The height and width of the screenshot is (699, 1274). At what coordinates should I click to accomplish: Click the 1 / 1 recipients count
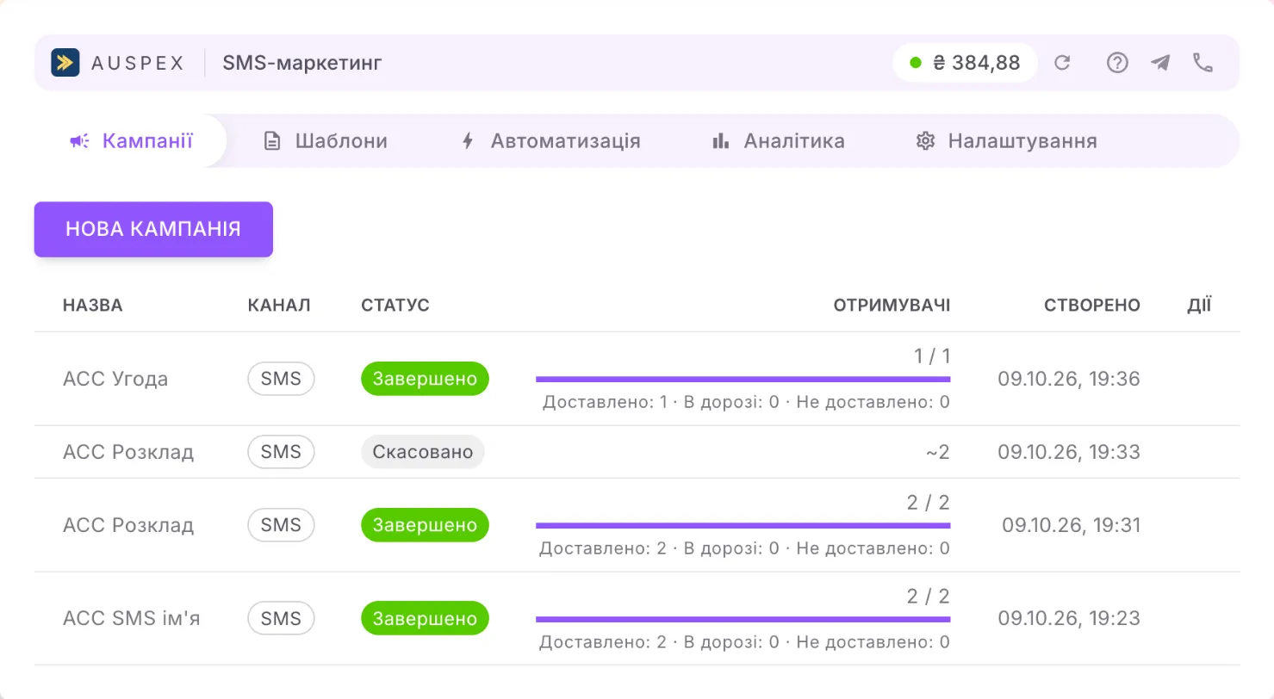point(932,356)
